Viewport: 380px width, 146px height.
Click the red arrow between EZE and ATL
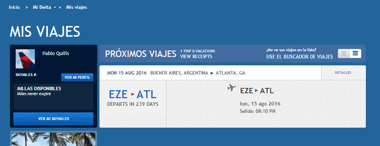pyautogui.click(x=132, y=94)
